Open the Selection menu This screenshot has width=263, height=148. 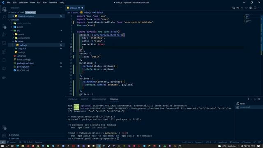point(23,2)
